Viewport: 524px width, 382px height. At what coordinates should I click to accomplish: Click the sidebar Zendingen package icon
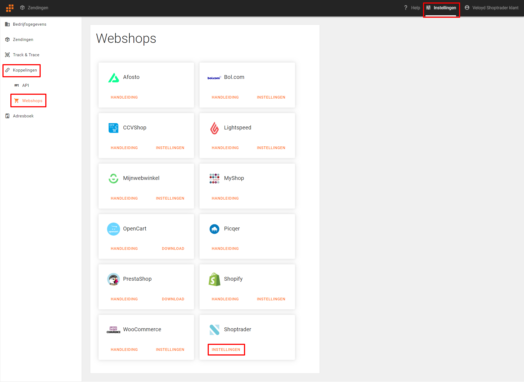pyautogui.click(x=7, y=40)
